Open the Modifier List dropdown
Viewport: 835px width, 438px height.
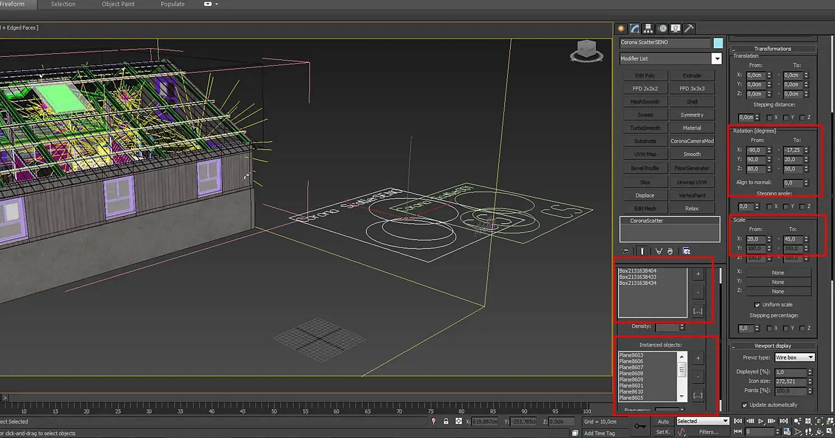(x=716, y=58)
